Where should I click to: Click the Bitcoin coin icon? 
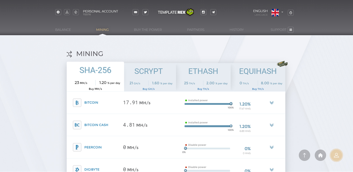pos(77,103)
